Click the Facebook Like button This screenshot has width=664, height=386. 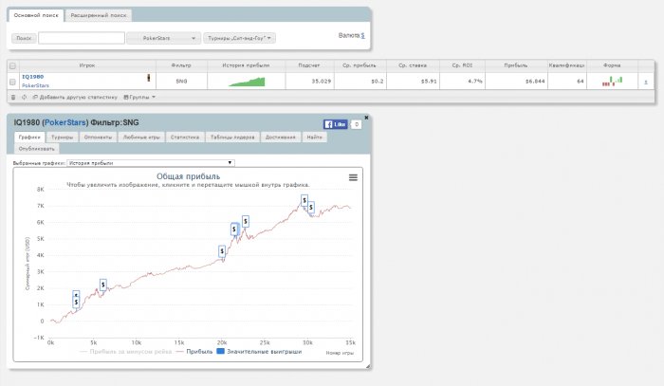(336, 124)
